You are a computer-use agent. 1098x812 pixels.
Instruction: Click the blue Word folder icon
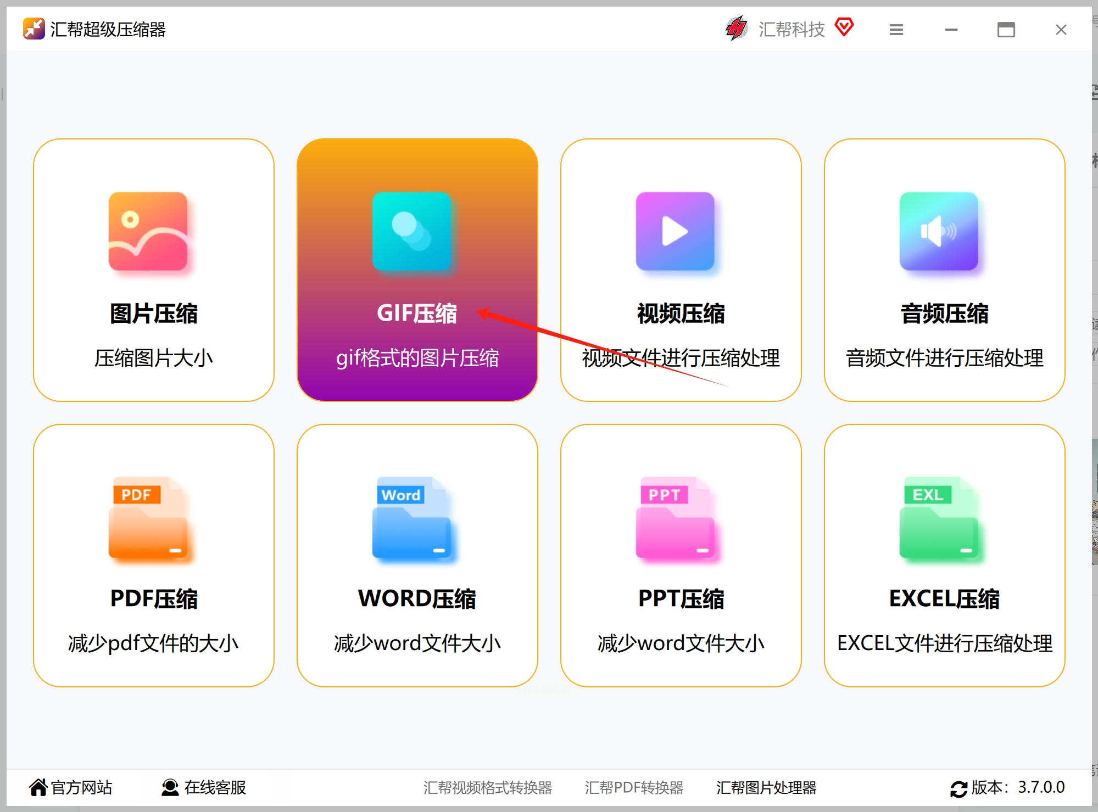[411, 518]
